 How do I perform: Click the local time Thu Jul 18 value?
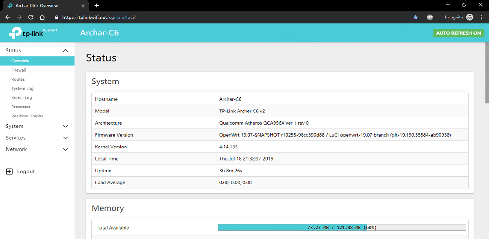click(x=246, y=159)
